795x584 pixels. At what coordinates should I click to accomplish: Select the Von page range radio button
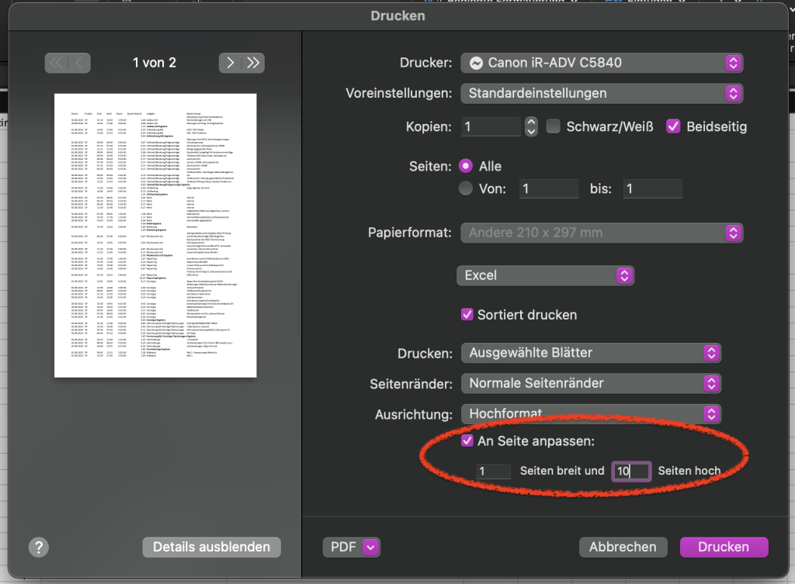click(466, 188)
